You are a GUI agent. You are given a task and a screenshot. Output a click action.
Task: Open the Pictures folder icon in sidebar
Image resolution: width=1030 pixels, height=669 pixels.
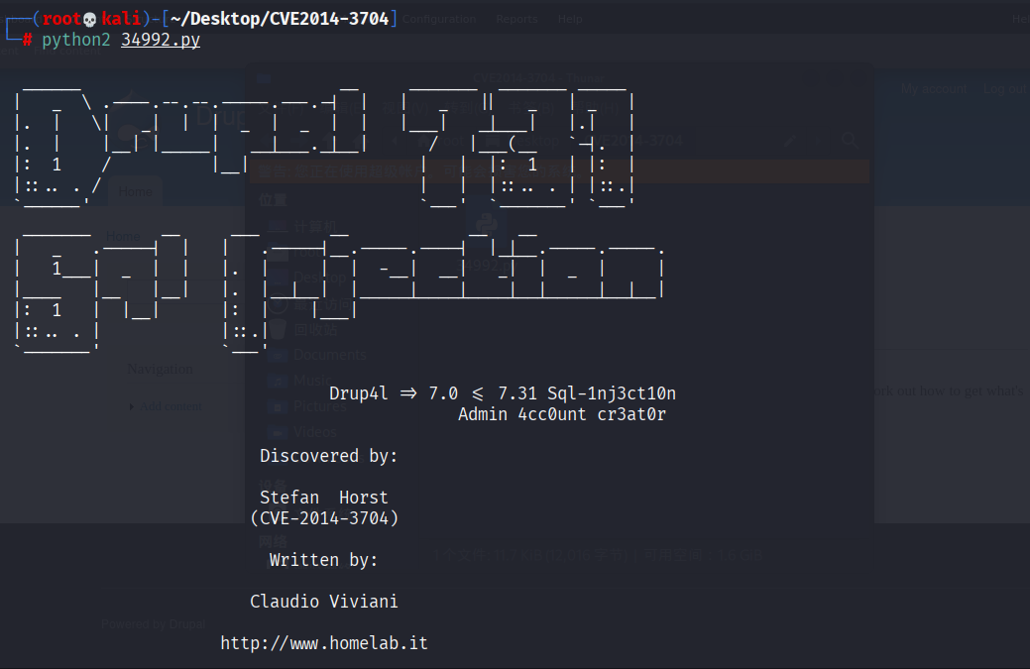tap(279, 407)
